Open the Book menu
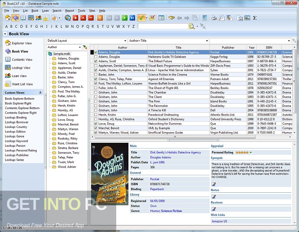This screenshot has height=232, width=299. click(35, 11)
